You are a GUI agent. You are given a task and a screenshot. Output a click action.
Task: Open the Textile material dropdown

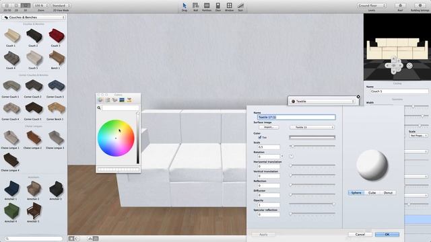pyautogui.click(x=323, y=102)
